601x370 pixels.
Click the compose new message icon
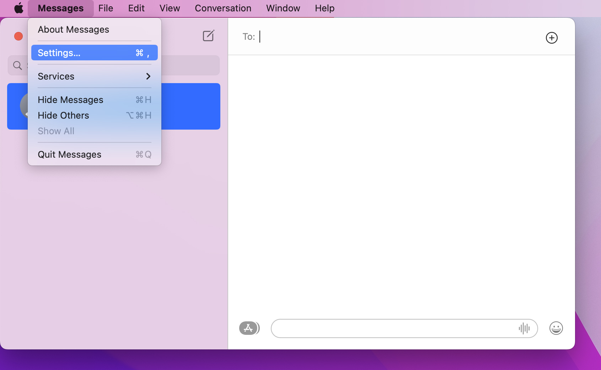[209, 36]
